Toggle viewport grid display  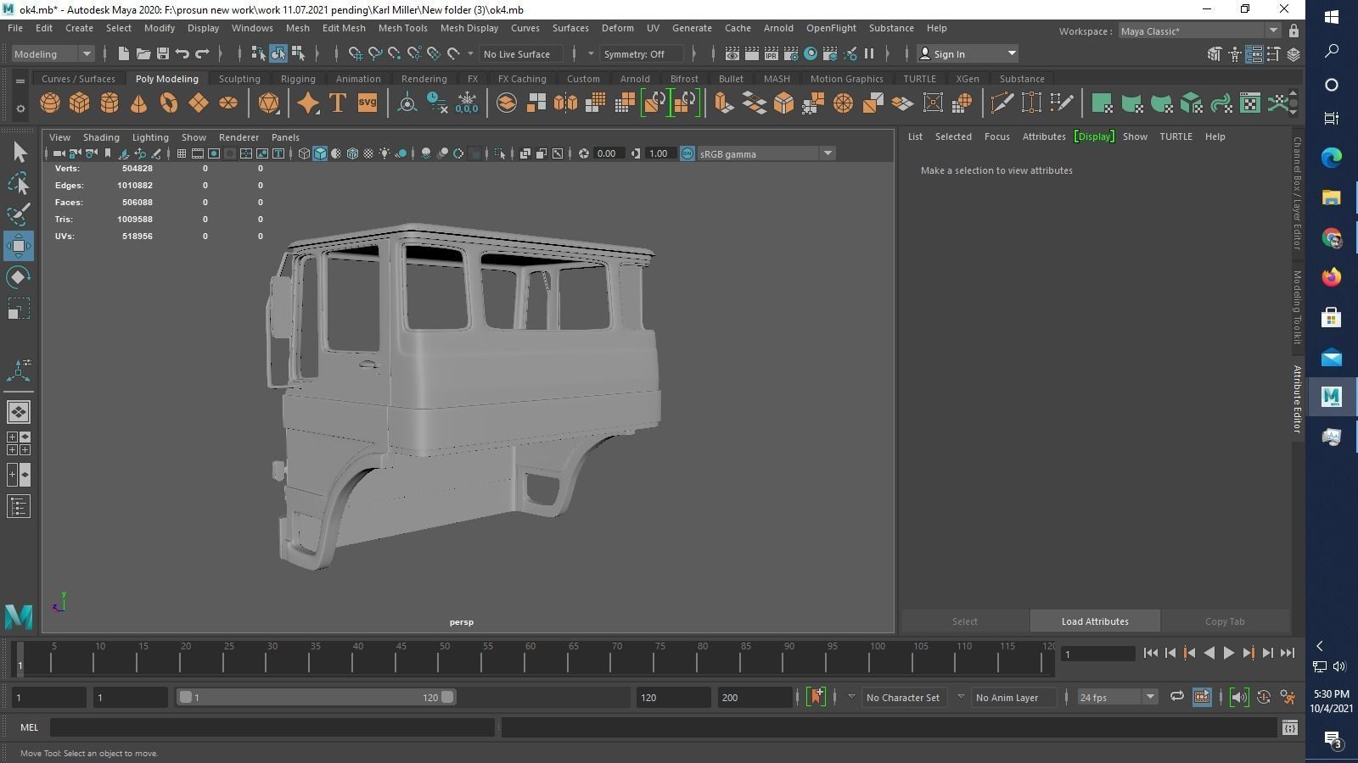pos(182,153)
